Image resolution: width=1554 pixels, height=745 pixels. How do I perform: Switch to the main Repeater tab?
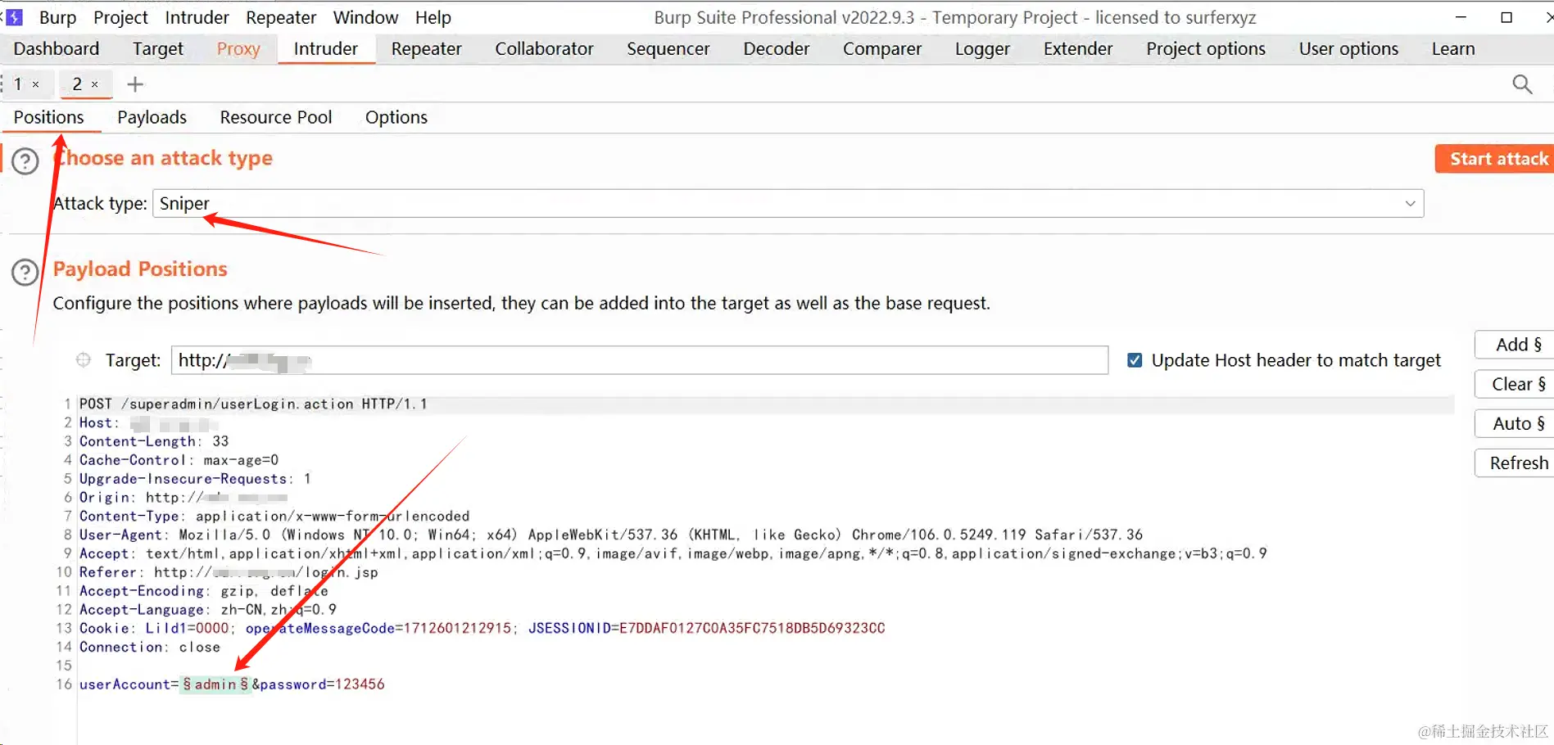pyautogui.click(x=426, y=49)
